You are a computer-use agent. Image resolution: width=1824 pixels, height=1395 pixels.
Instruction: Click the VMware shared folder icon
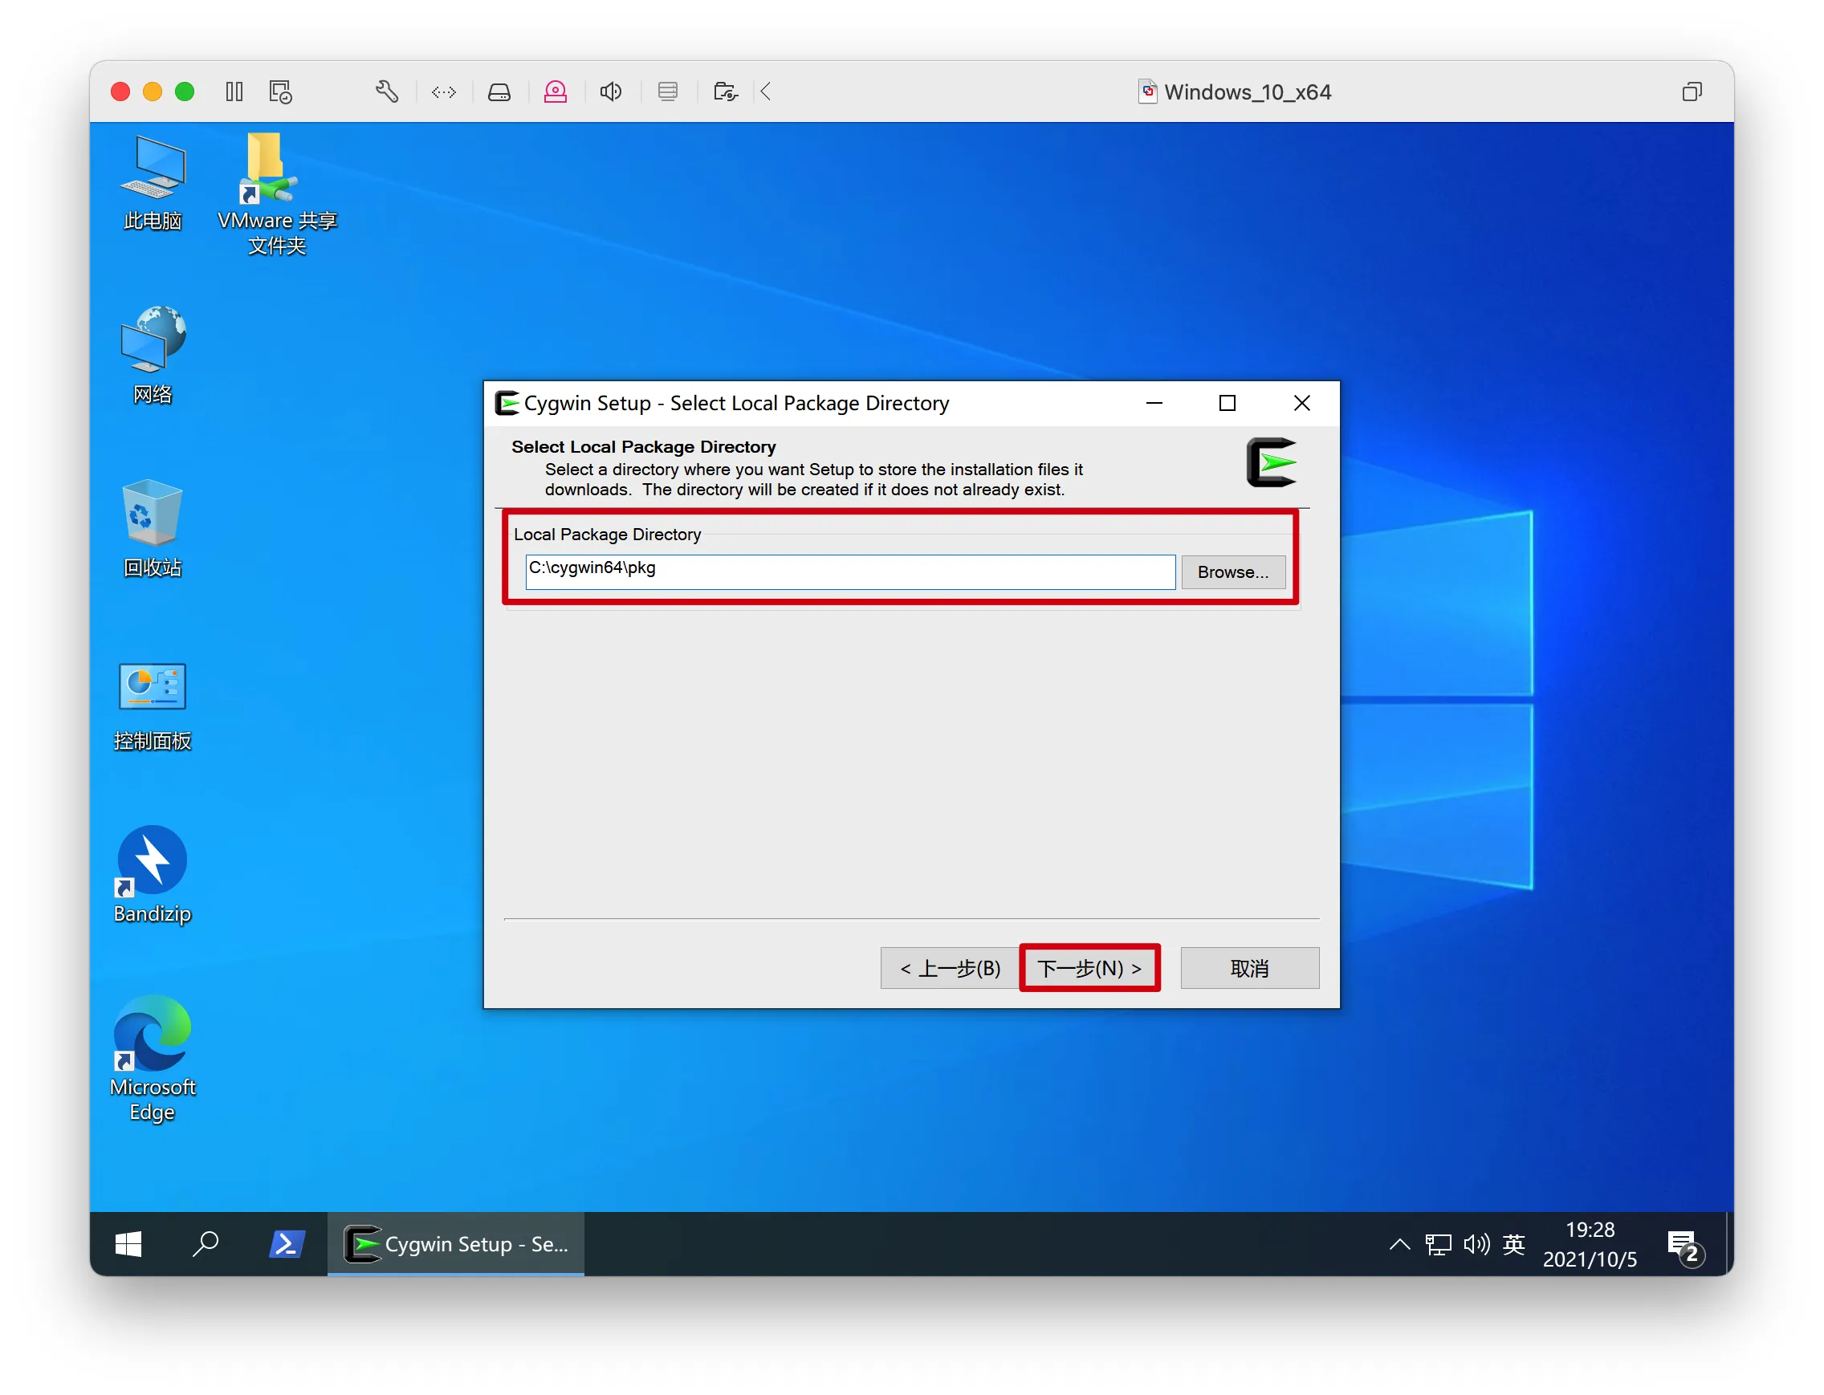[725, 92]
